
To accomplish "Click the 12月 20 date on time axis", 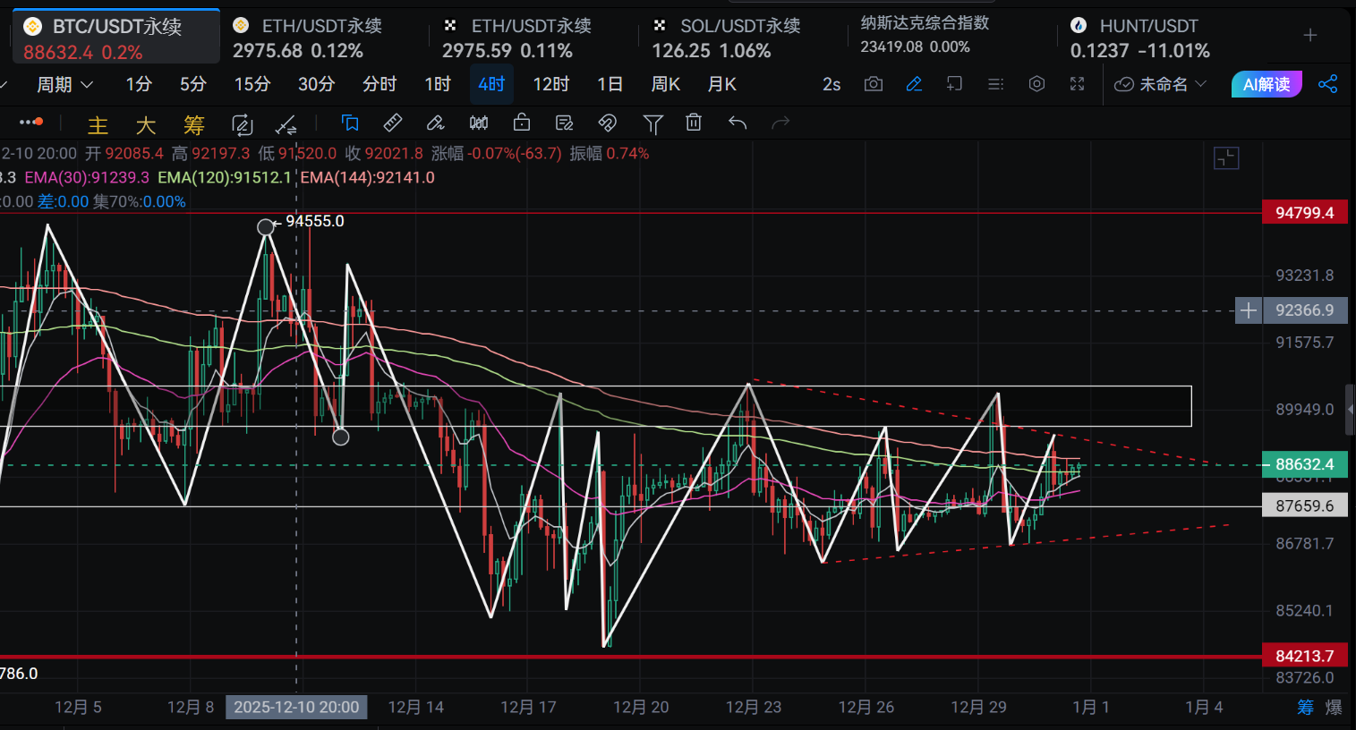I will pos(641,707).
